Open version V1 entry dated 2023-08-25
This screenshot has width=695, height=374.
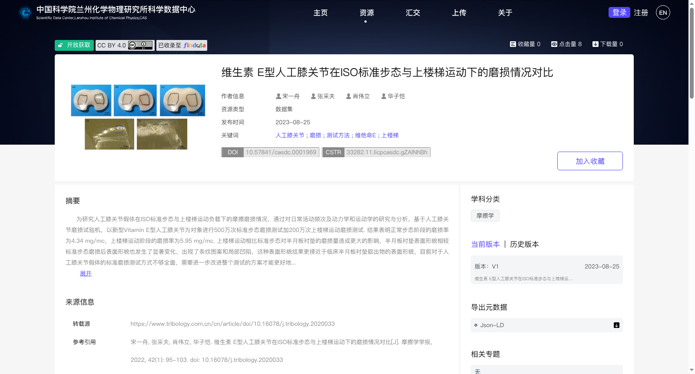click(x=547, y=270)
